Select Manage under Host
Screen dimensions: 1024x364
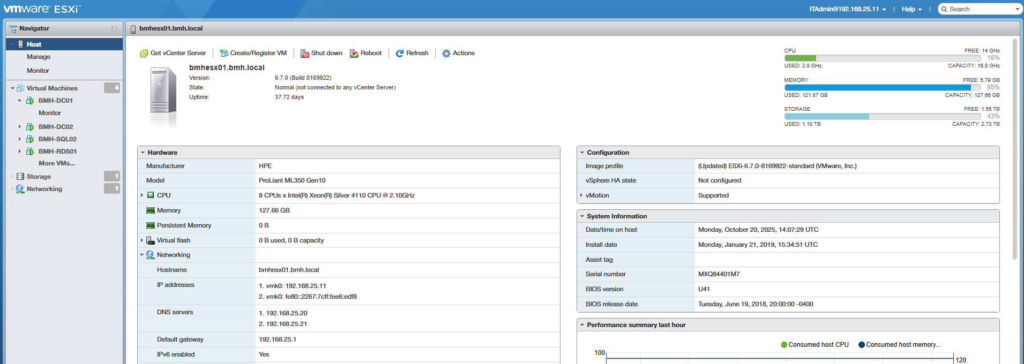(x=39, y=57)
